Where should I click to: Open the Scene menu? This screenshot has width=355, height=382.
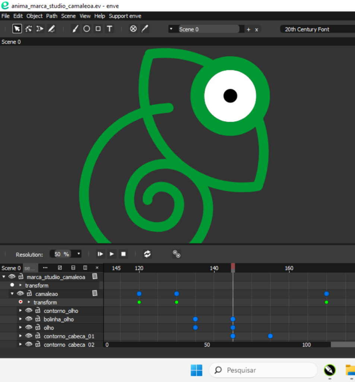68,16
